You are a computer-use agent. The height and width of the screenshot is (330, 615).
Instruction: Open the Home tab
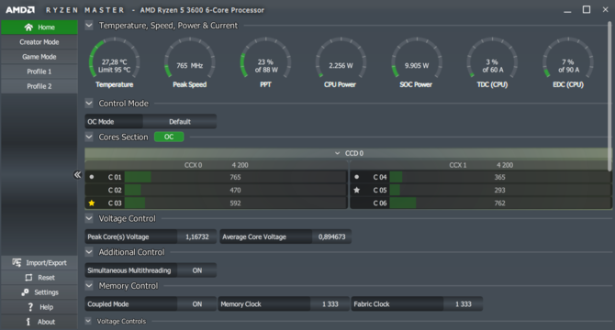click(x=39, y=27)
